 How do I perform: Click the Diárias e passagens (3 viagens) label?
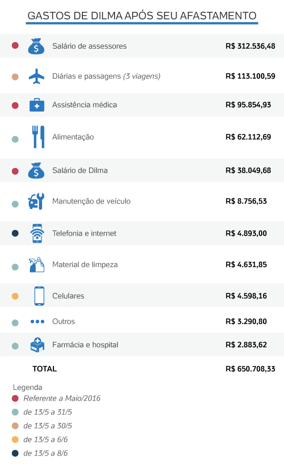click(106, 76)
